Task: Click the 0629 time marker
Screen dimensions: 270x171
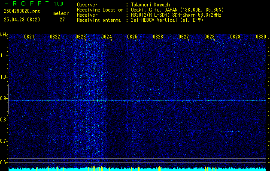Action: pyautogui.click(x=235, y=37)
